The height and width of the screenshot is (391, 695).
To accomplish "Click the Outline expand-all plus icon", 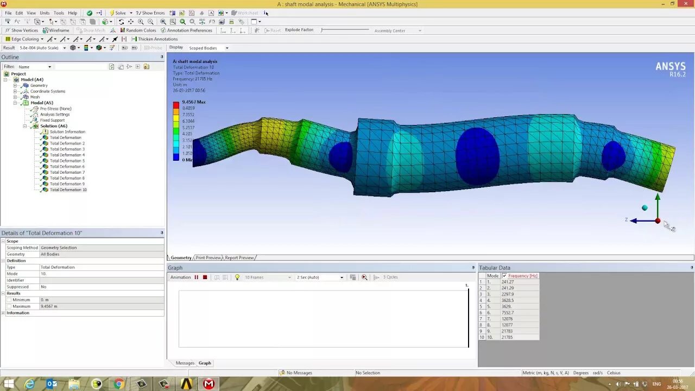I will click(x=138, y=67).
